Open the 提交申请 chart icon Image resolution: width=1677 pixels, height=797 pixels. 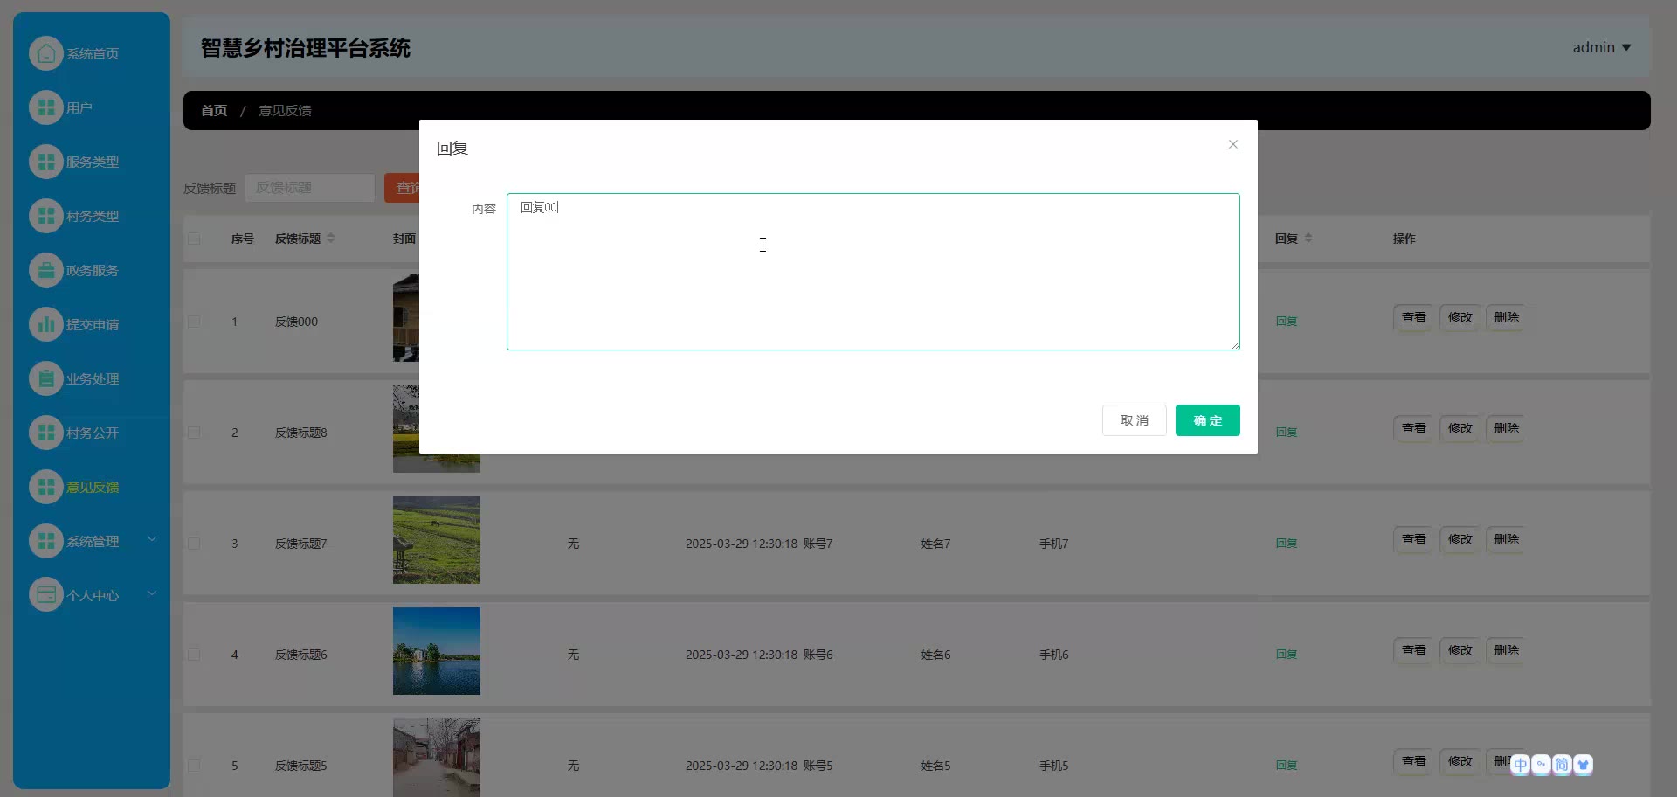point(45,324)
